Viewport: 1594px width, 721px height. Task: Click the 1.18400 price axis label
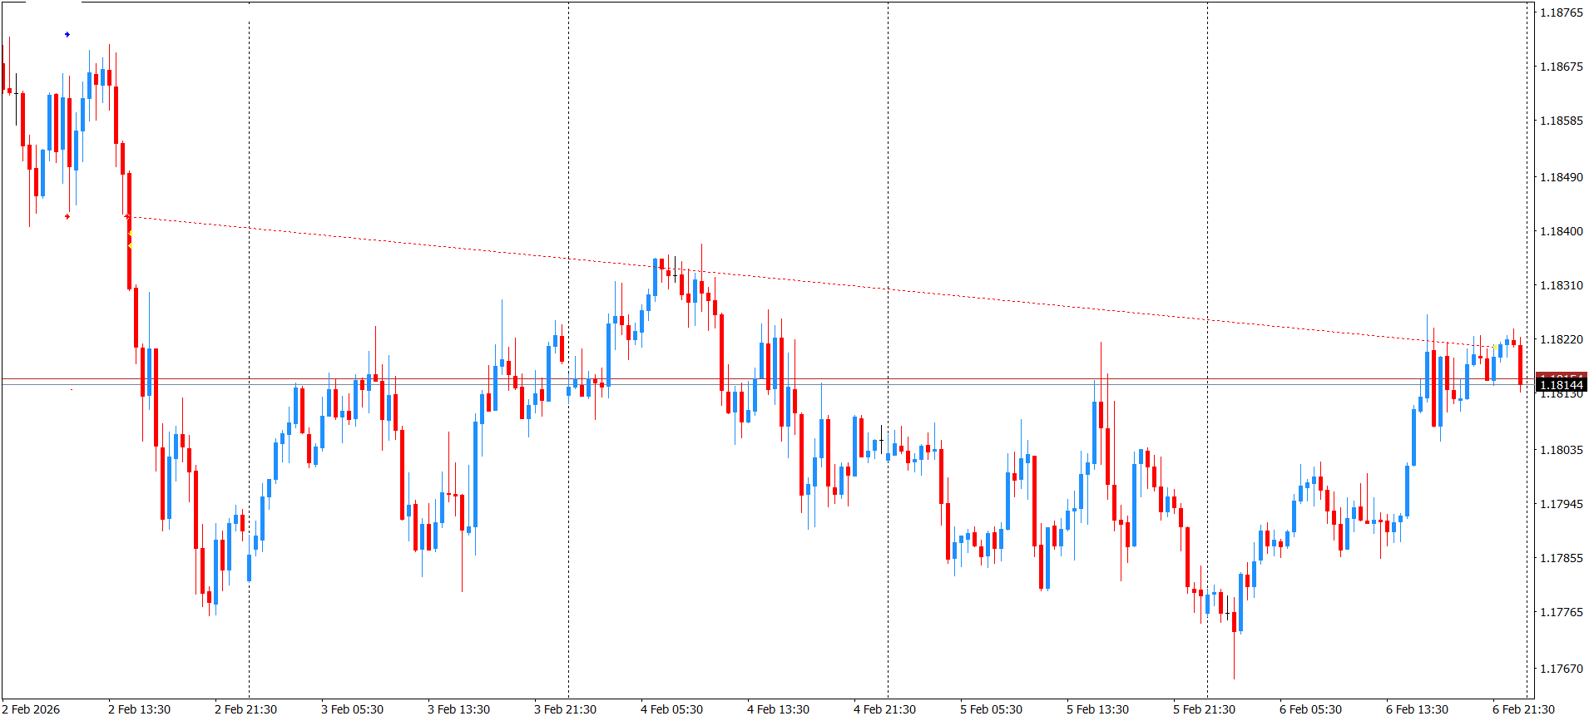1562,231
